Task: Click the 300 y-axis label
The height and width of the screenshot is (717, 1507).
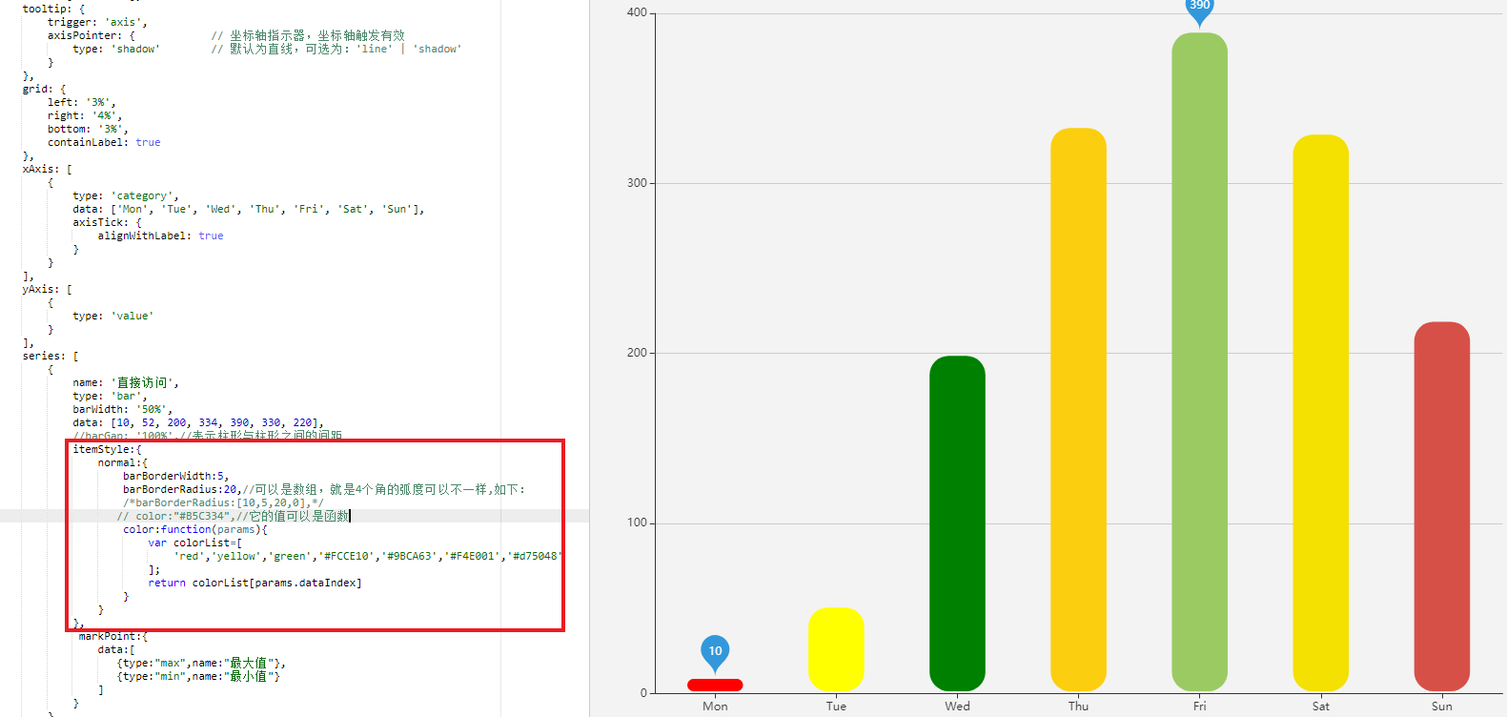Action: coord(637,183)
